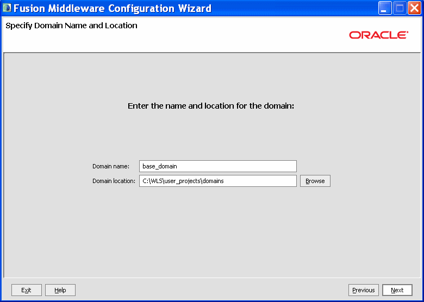The height and width of the screenshot is (302, 424).
Task: Click the 'Specify Domain Name and Location' heading
Action: [71, 26]
